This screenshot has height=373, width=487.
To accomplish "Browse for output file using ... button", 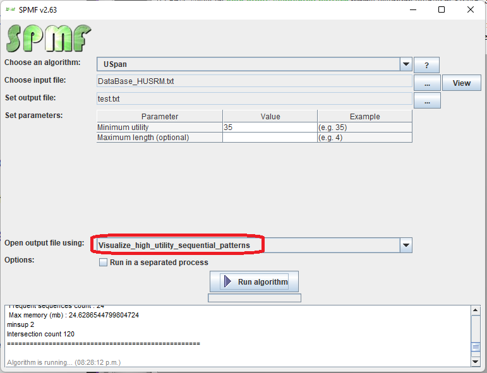I will coord(427,100).
